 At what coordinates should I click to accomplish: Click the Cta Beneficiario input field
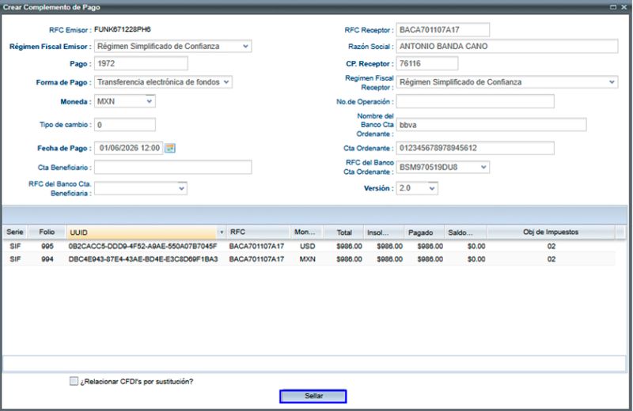tap(172, 167)
